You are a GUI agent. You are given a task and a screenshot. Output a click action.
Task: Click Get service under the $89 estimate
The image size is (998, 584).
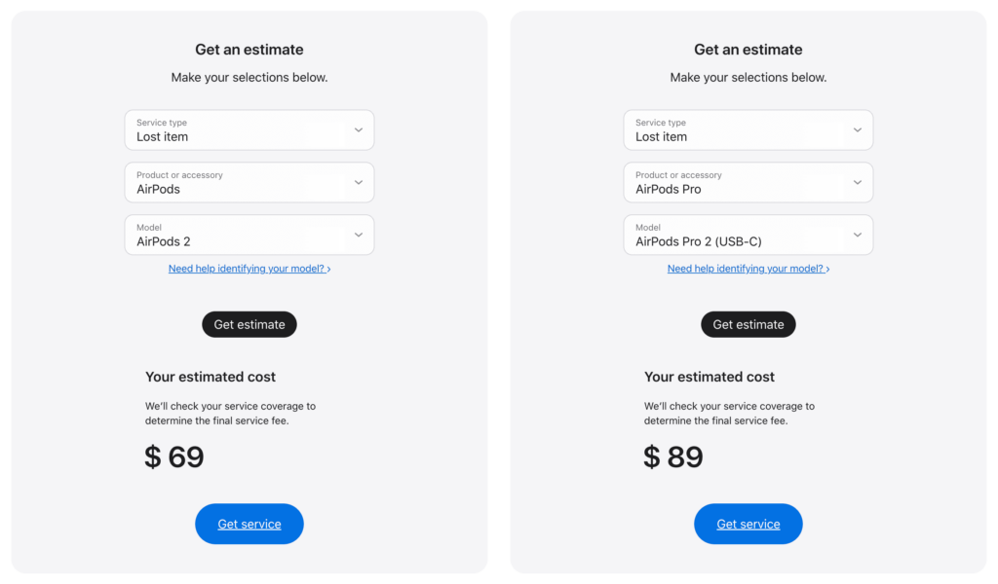748,524
